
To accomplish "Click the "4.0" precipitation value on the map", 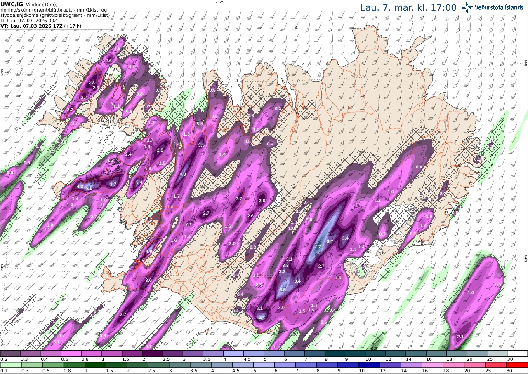I will click(183, 174).
